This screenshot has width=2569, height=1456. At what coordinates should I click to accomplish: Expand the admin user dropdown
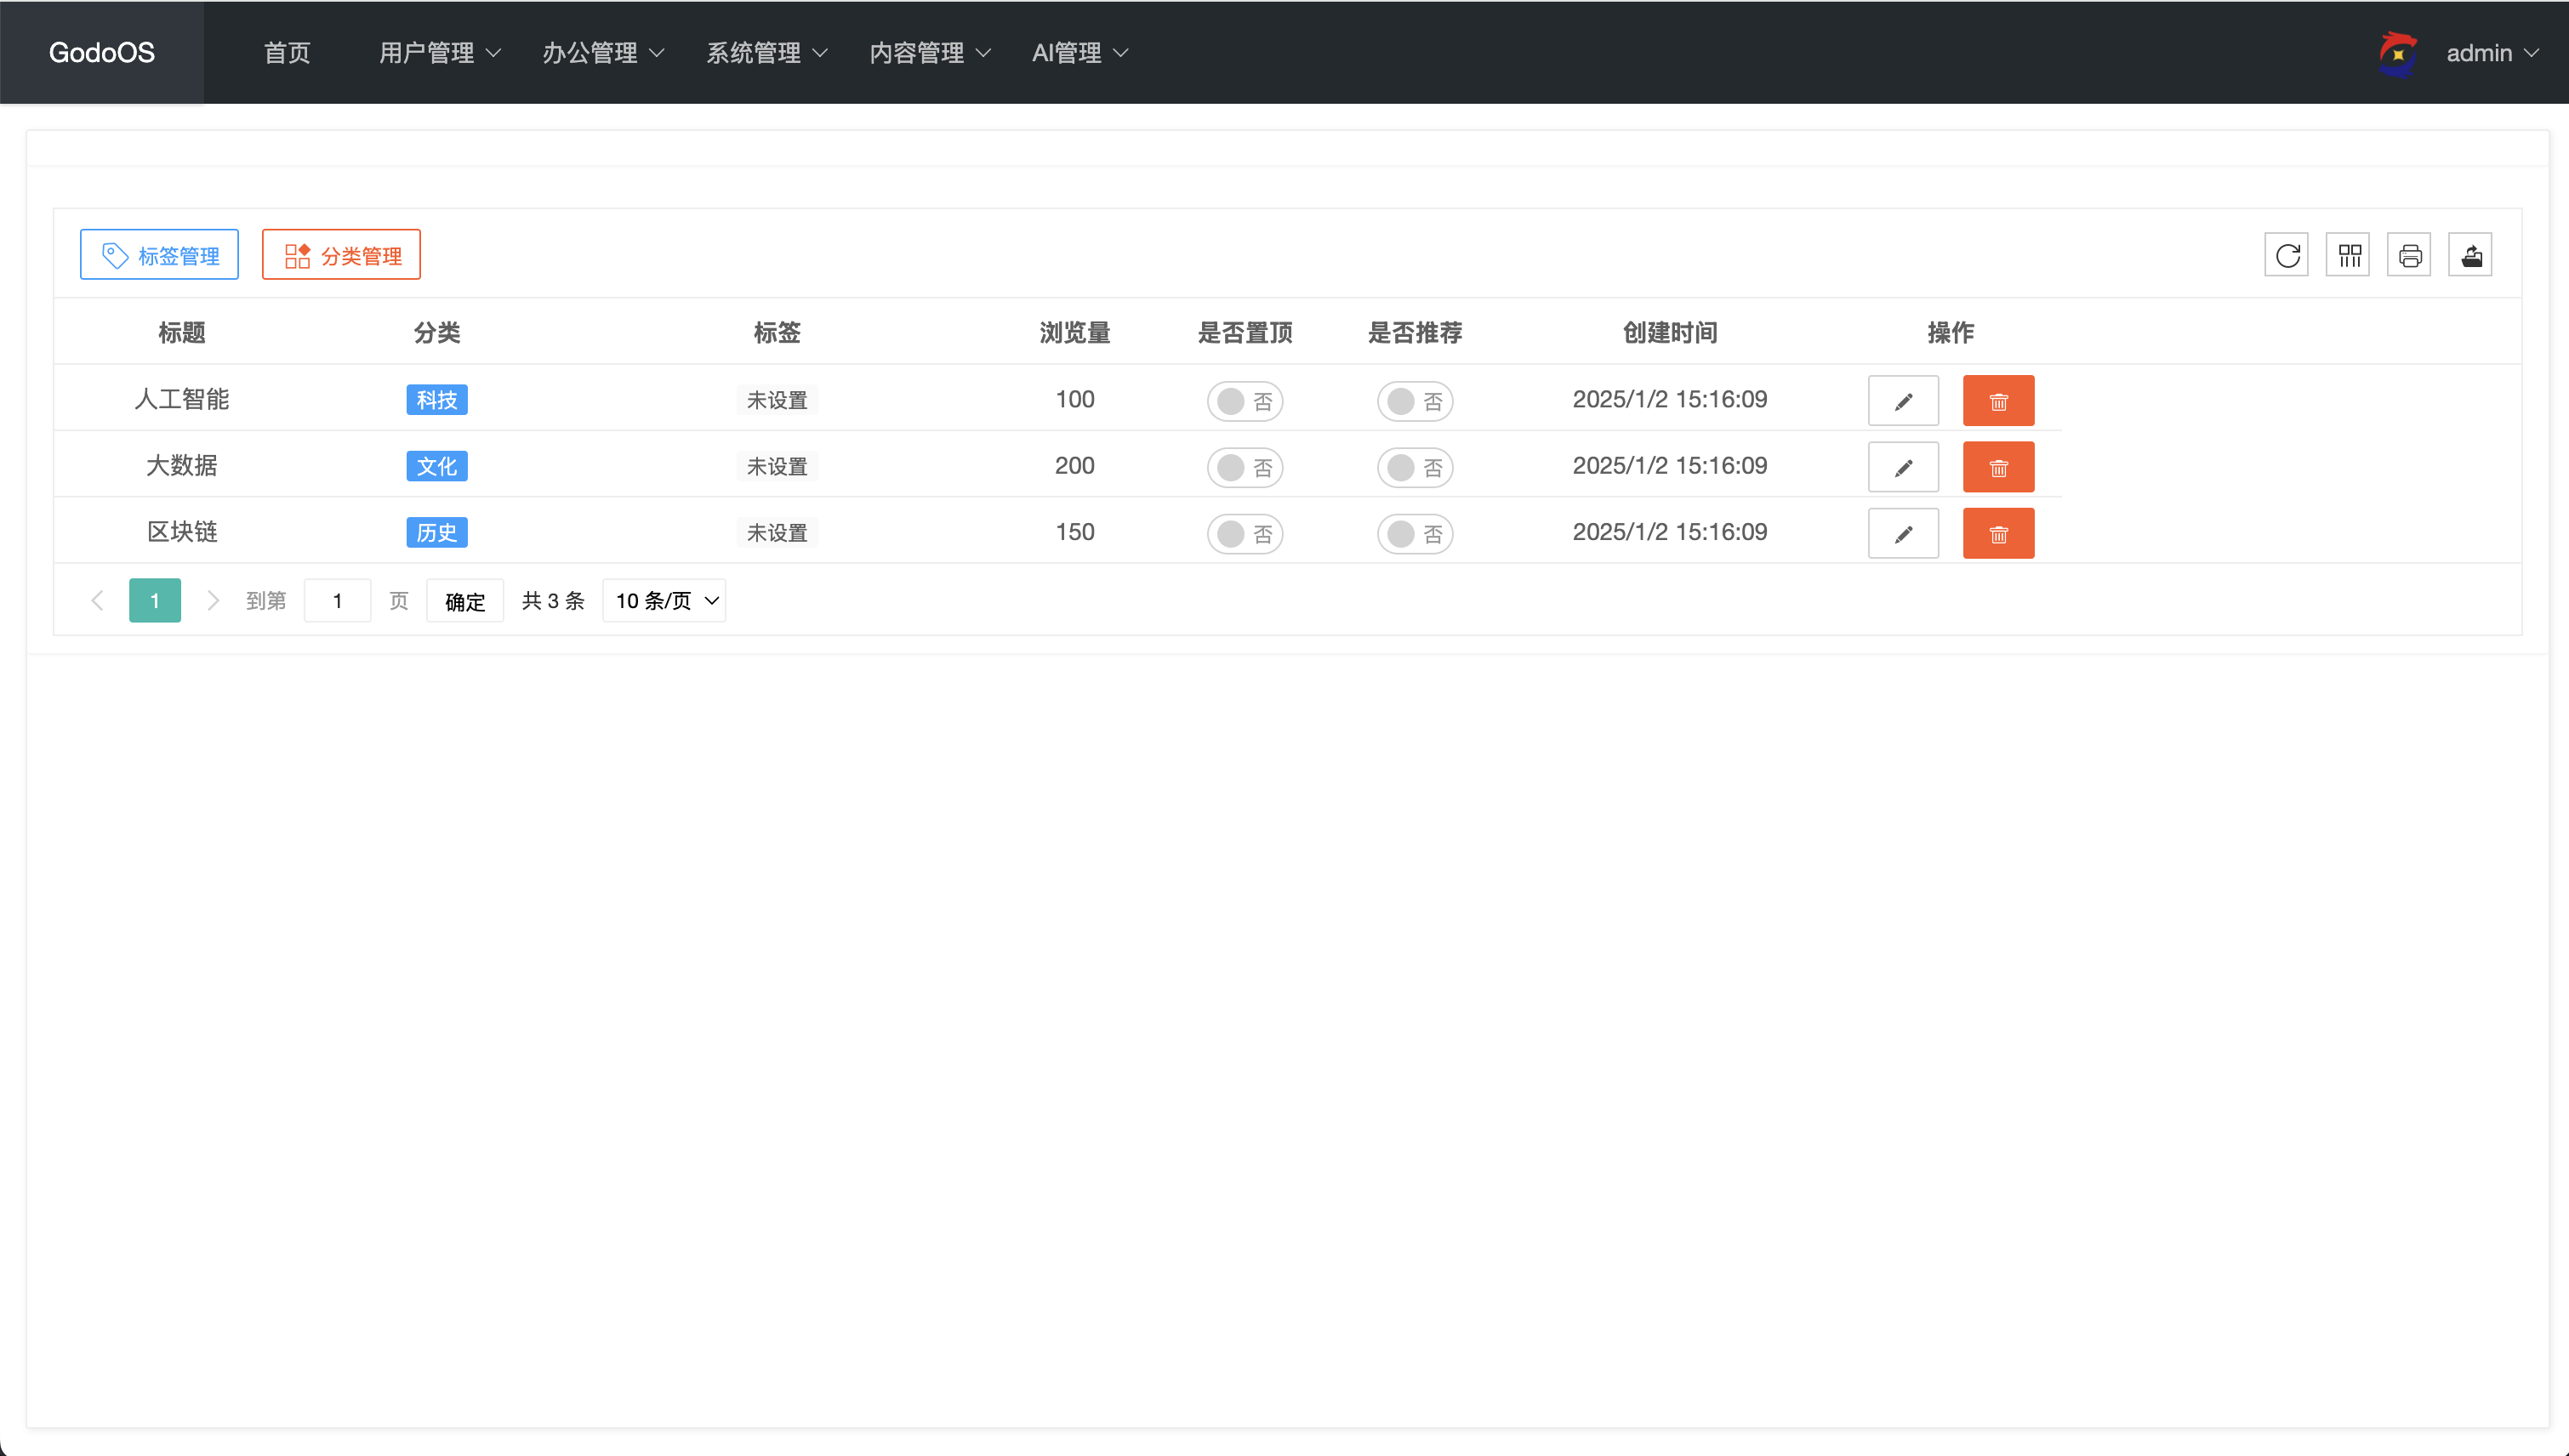2491,53
